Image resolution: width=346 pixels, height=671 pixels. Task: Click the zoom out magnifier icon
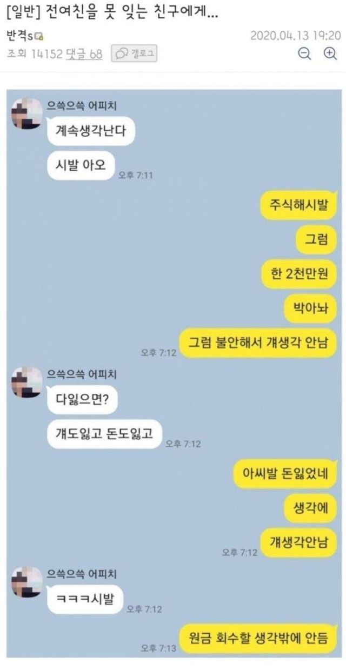[x=305, y=53]
